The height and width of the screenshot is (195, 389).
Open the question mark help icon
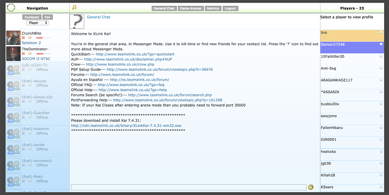point(77,21)
